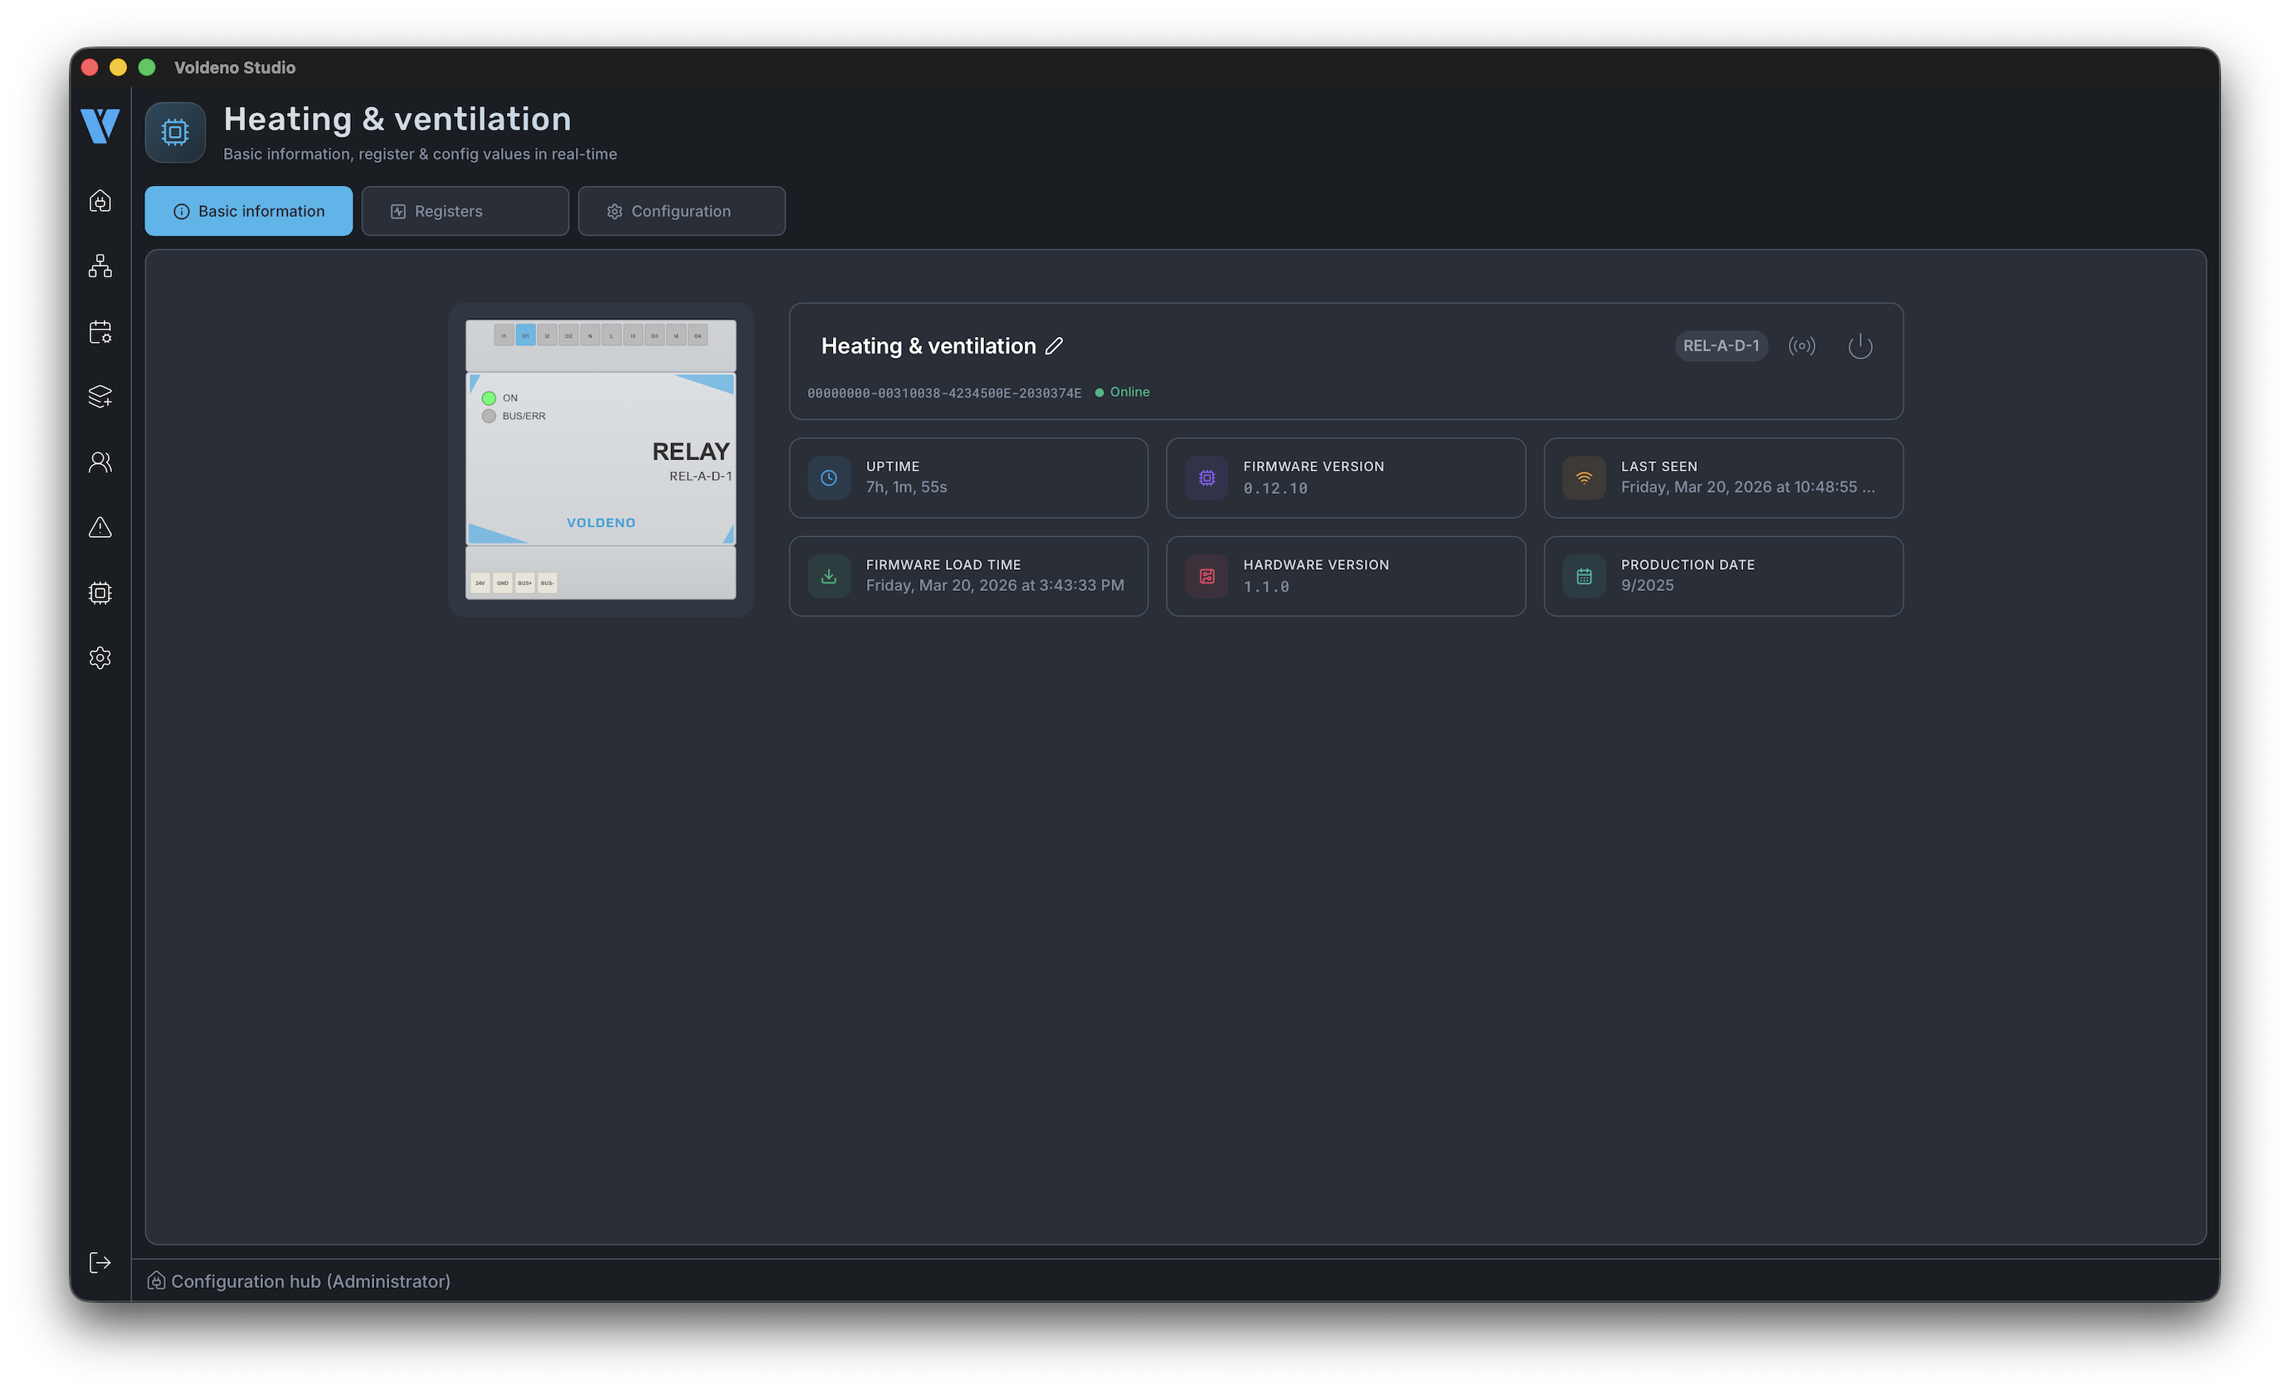2290x1394 pixels.
Task: Open application Settings via the gear icon
Action: pos(100,658)
